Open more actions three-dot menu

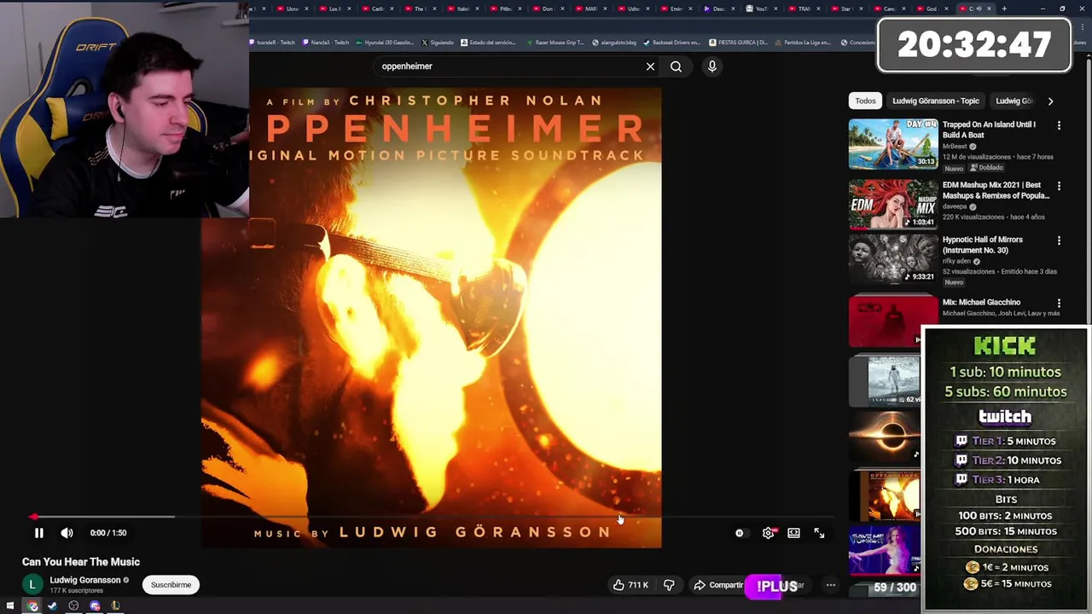[830, 585]
